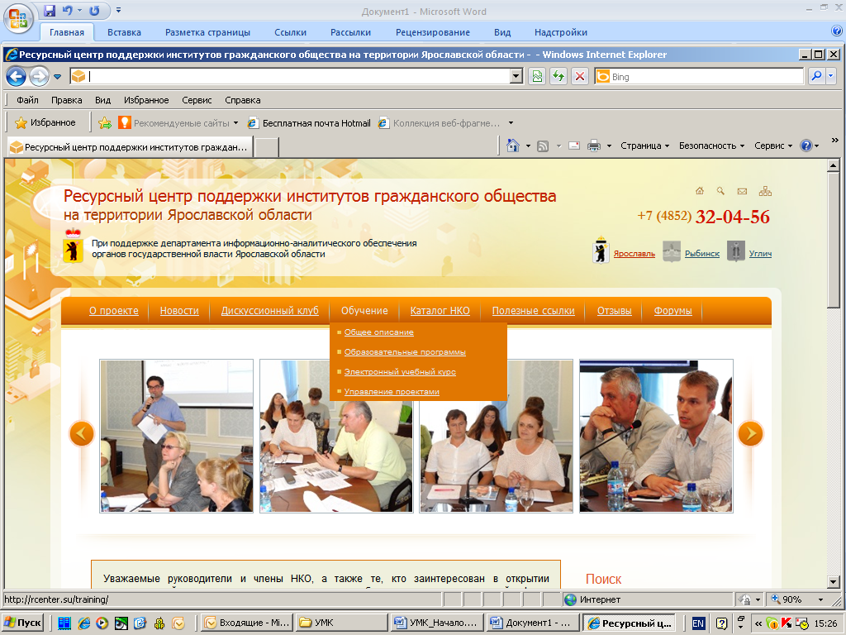Image resolution: width=846 pixels, height=635 pixels.
Task: Click the Microsoft Office button in Word
Action: [18, 18]
